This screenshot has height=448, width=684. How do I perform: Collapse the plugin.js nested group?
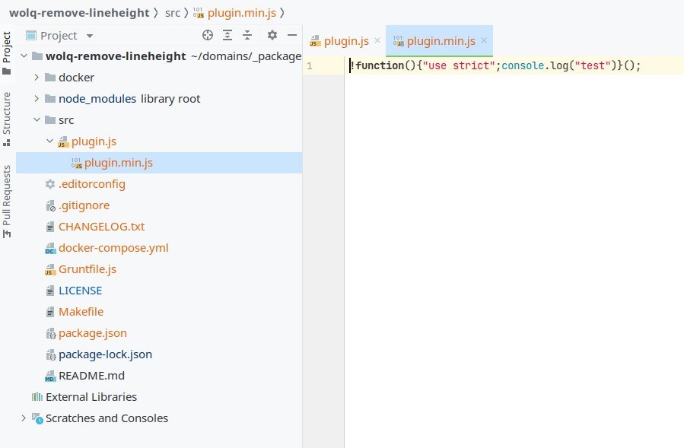(49, 141)
